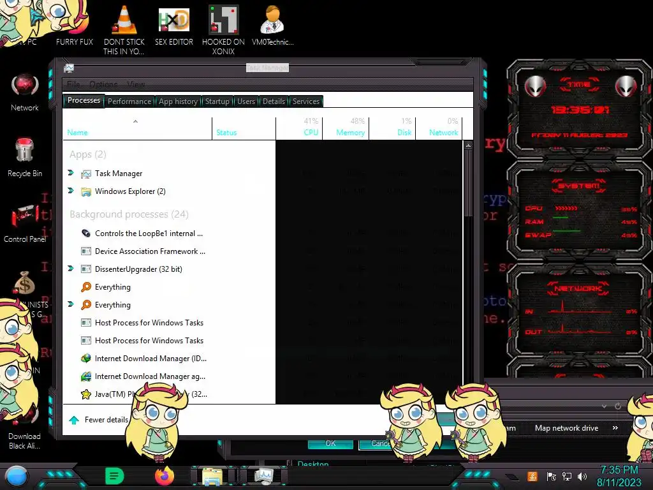Open the Services tab
653x490 pixels.
pyautogui.click(x=305, y=101)
